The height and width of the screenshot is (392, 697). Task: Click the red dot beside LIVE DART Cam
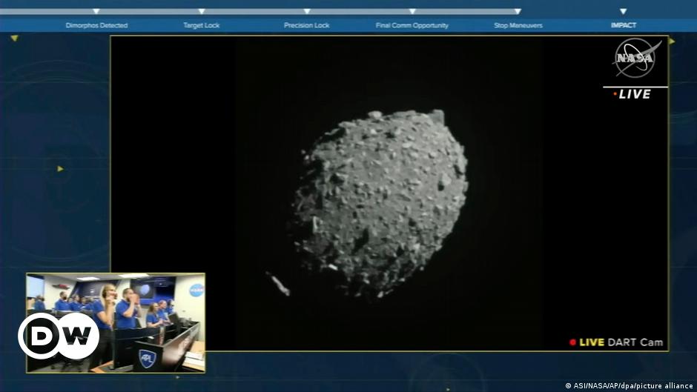tap(572, 342)
